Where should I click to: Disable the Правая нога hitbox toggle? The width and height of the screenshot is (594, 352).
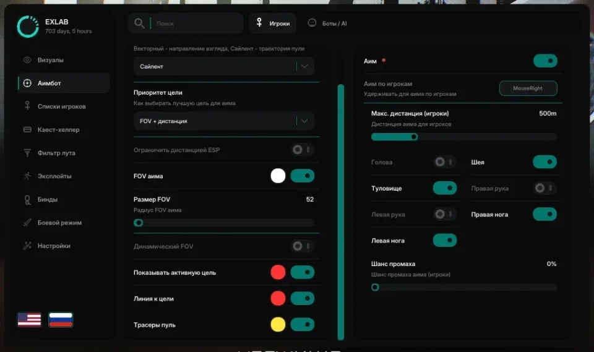pos(544,214)
